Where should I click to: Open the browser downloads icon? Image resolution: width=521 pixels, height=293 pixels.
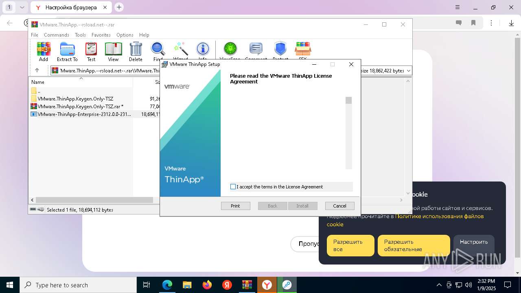(x=511, y=23)
